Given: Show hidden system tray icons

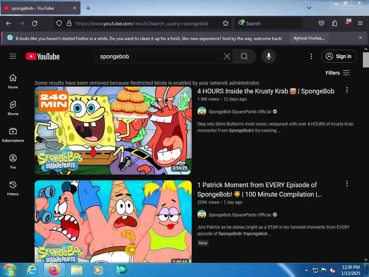Looking at the screenshot, I should pos(306,270).
